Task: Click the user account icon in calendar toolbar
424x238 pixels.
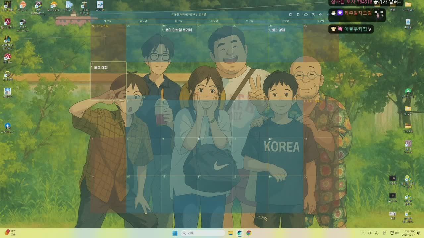Action: 313,15
